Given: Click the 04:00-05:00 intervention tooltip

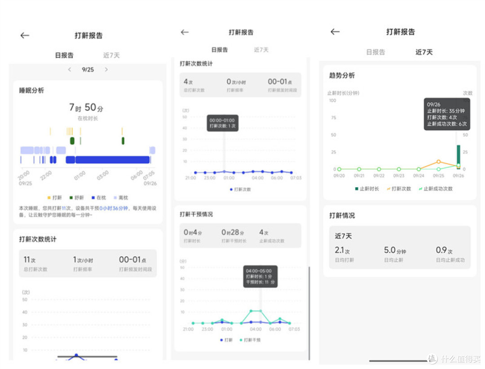Looking at the screenshot, I should (x=260, y=277).
